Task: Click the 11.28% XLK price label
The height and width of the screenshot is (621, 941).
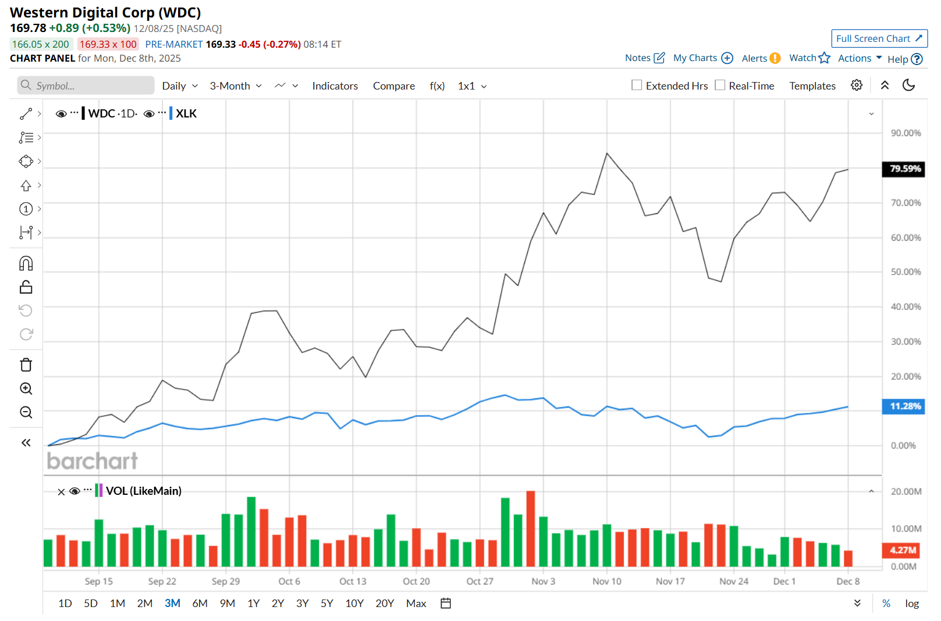Action: click(x=903, y=406)
